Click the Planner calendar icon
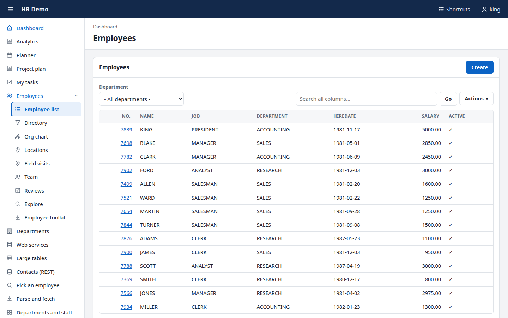 point(10,55)
